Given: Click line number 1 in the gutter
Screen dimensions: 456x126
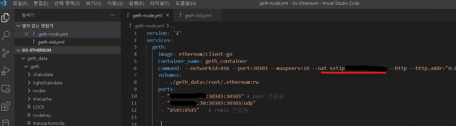Looking at the screenshot, I should point(135,33).
